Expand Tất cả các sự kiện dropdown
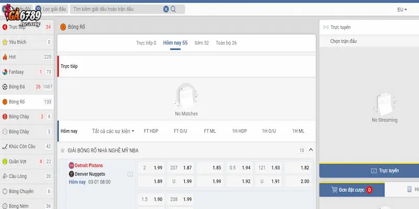419x209 pixels. click(113, 131)
